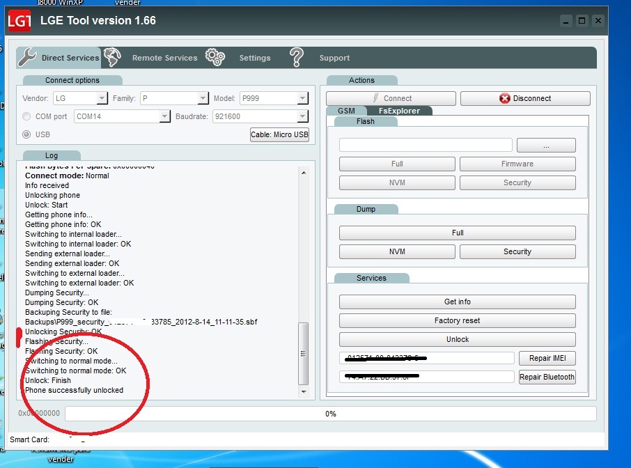Click the Cable: Micro USB button
The image size is (631, 468).
(x=280, y=134)
